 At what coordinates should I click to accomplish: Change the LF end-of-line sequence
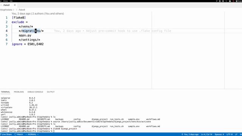click(236, 134)
